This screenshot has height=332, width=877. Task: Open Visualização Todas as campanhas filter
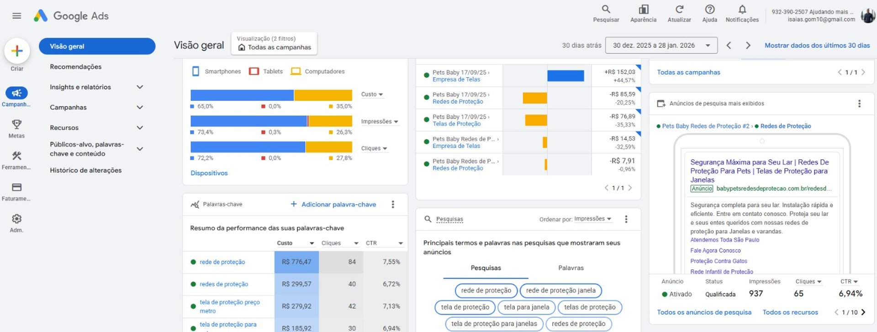click(274, 43)
